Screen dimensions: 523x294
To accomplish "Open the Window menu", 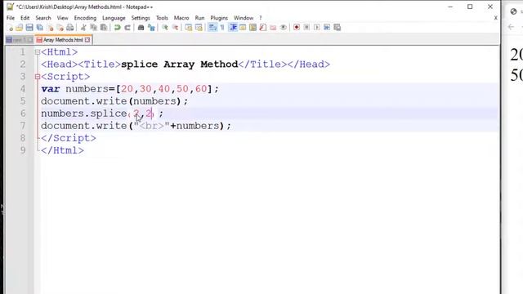I will tap(244, 18).
